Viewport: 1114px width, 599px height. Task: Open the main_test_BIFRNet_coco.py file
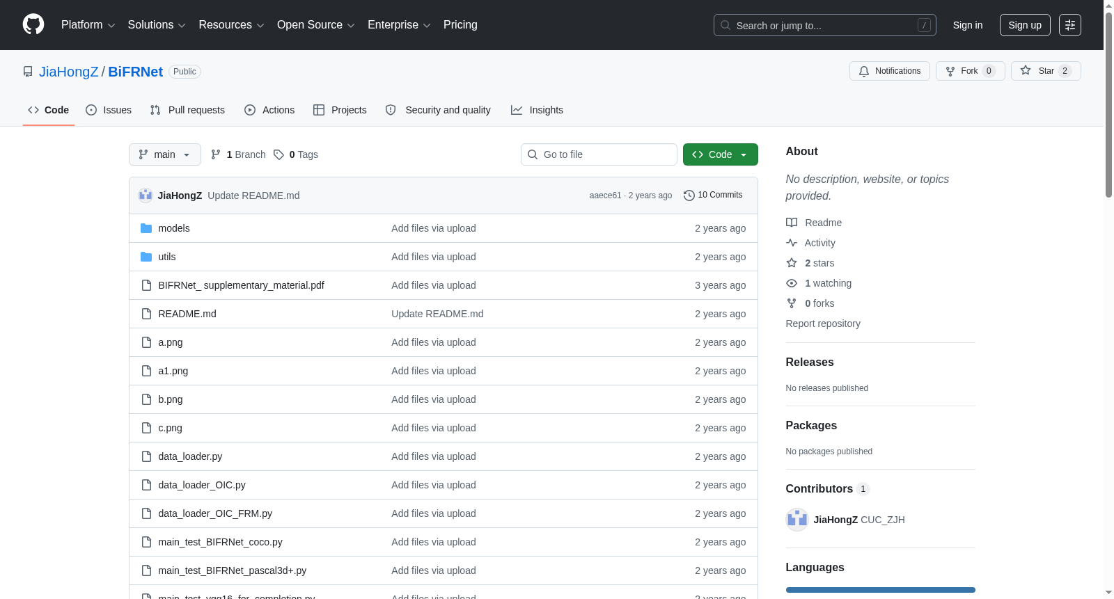click(x=221, y=542)
